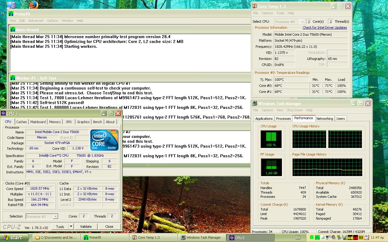Click the CPU-Z title bar icon

[3, 113]
